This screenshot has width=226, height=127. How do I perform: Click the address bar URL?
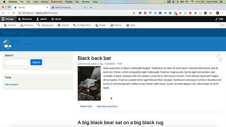(47, 13)
